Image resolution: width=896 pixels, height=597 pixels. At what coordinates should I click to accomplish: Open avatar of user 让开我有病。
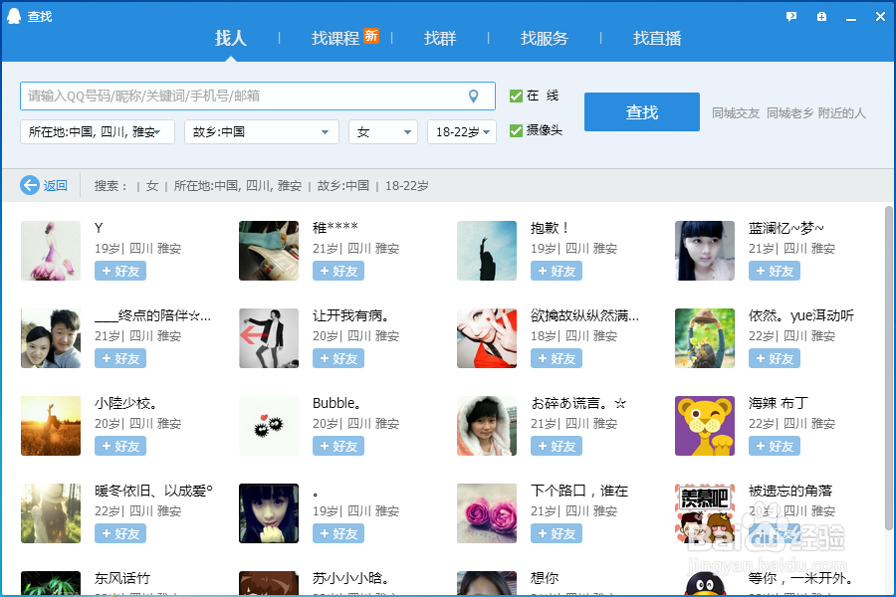tap(269, 338)
